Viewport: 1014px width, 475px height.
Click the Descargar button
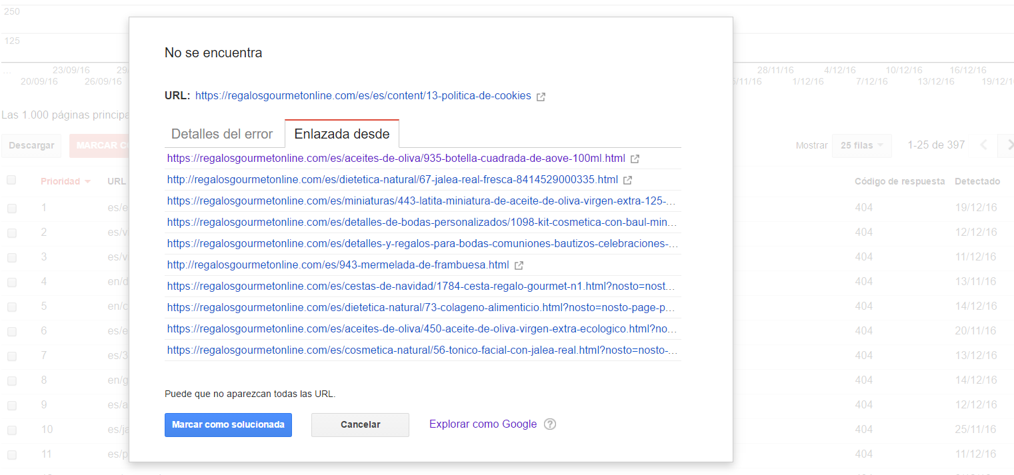(x=32, y=145)
